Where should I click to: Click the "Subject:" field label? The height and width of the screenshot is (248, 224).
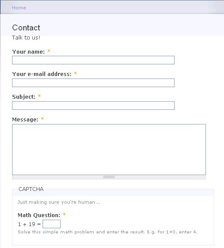[24, 97]
